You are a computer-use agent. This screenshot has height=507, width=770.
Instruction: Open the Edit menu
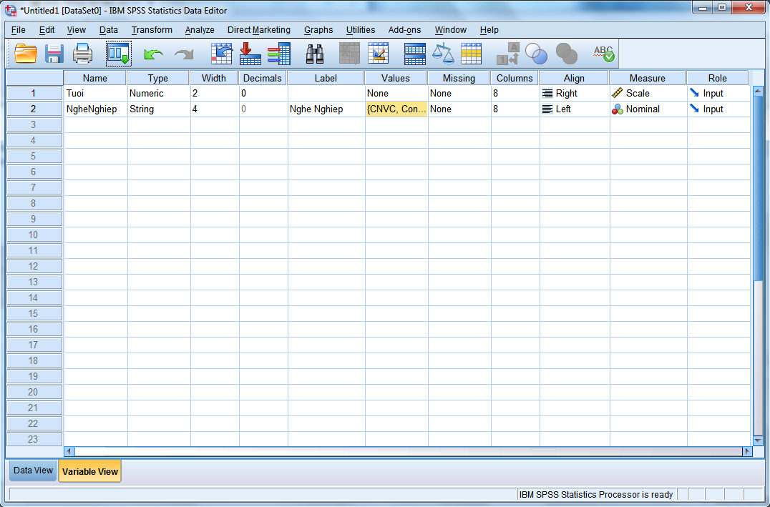(47, 30)
